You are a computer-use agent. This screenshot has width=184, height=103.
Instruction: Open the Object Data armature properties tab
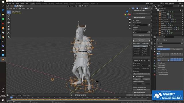click(x=155, y=66)
